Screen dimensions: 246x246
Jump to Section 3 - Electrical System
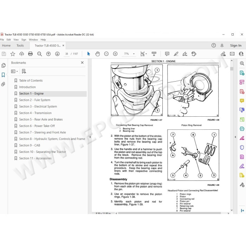pos(38,106)
